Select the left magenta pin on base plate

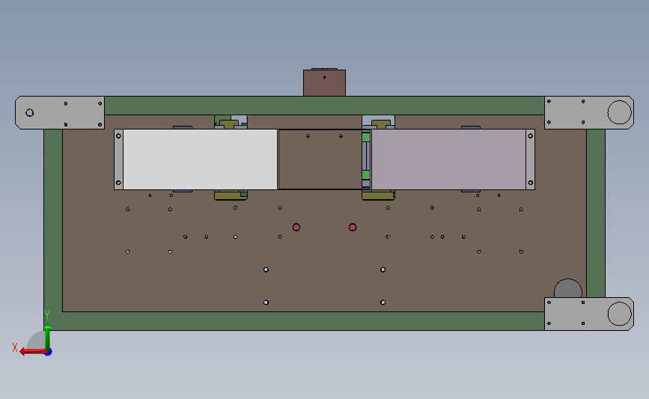click(x=296, y=228)
